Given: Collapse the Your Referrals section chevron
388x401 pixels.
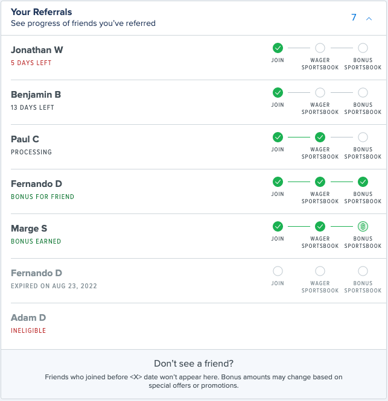Looking at the screenshot, I should click(369, 19).
